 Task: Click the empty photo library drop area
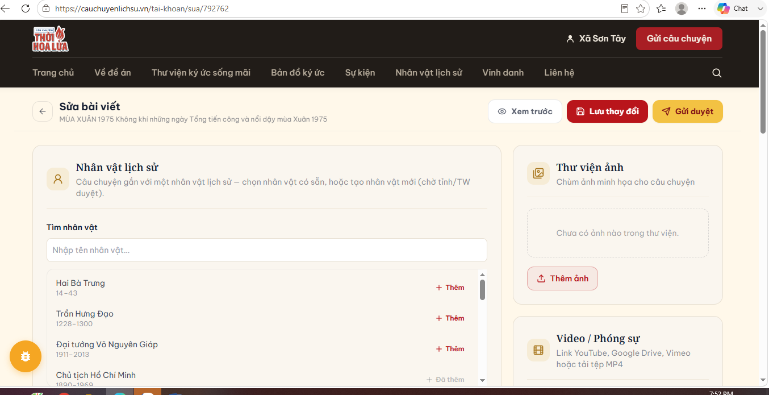[x=618, y=233]
